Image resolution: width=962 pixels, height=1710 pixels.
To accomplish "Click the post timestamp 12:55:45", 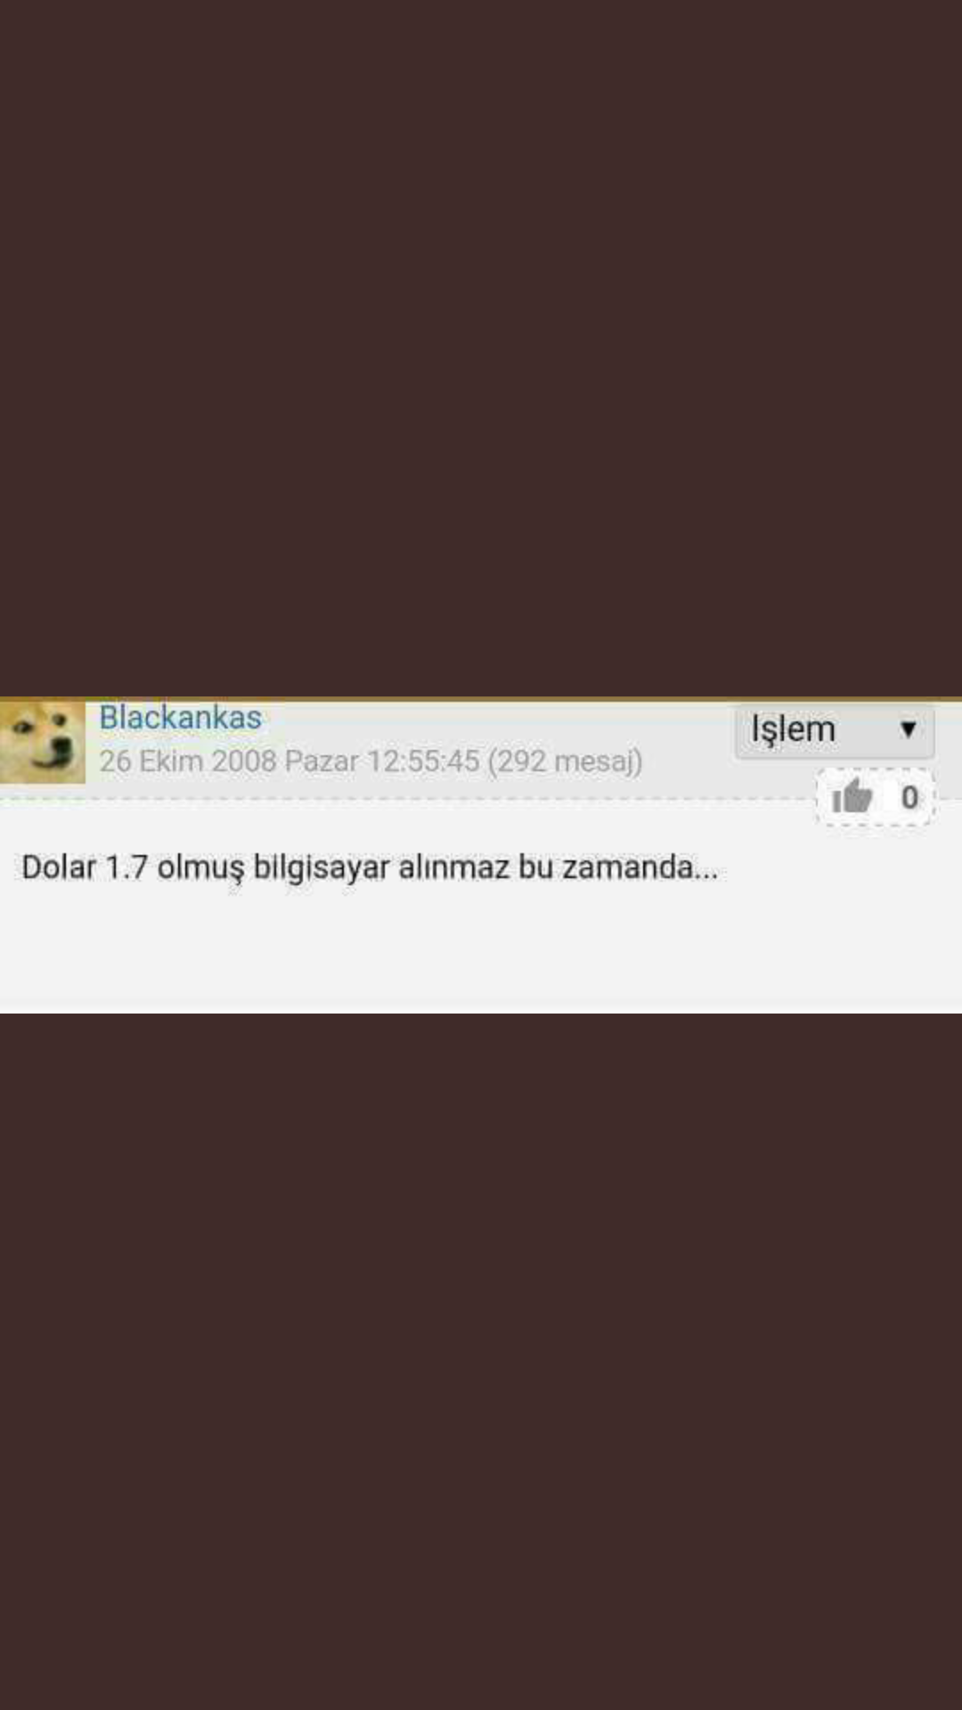I will tap(423, 761).
